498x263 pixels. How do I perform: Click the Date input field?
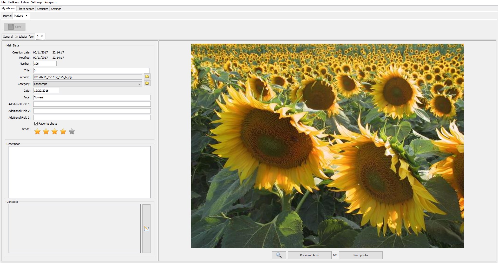pyautogui.click(x=46, y=91)
